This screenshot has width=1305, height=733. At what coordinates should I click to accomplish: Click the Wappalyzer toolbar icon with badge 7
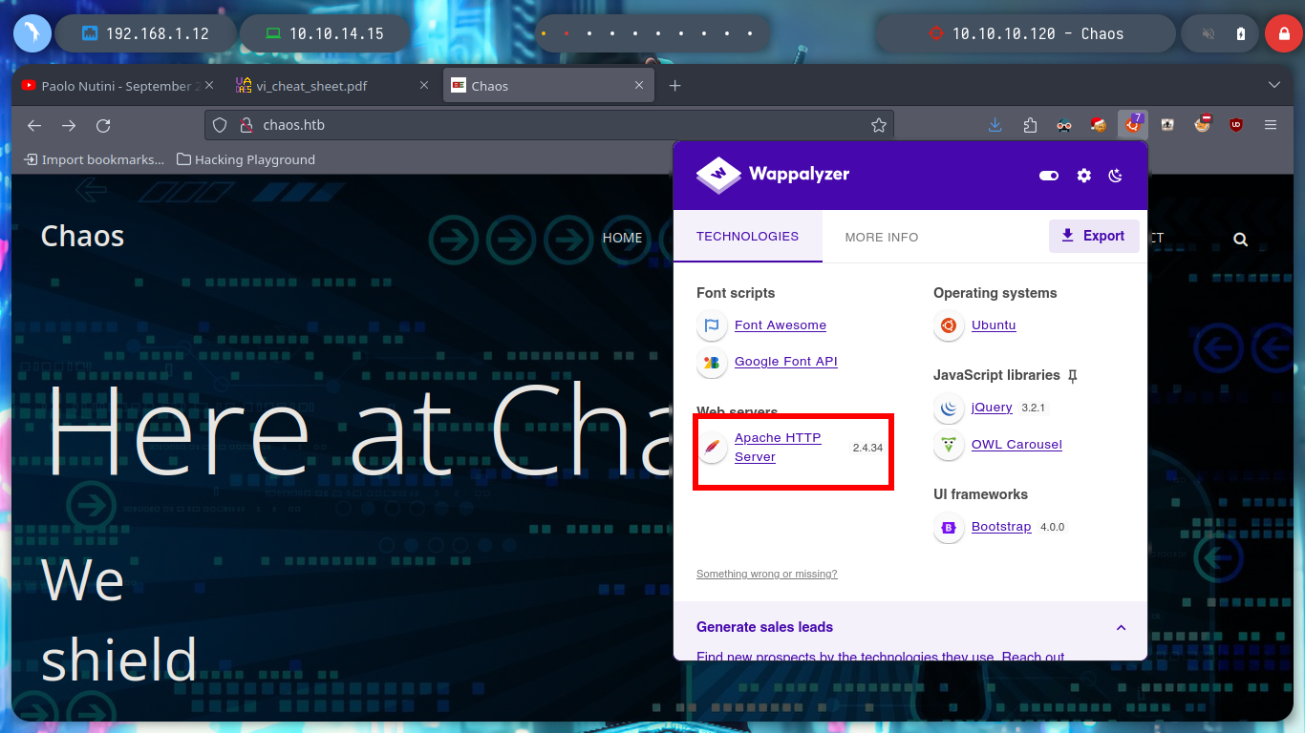click(1133, 125)
